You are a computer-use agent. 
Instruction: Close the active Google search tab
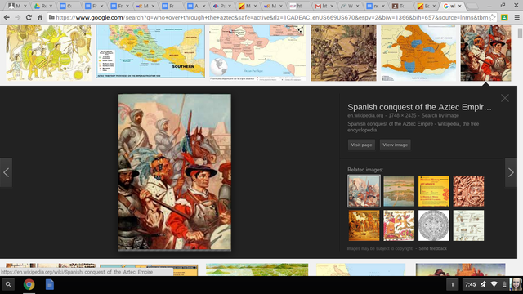tap(459, 6)
